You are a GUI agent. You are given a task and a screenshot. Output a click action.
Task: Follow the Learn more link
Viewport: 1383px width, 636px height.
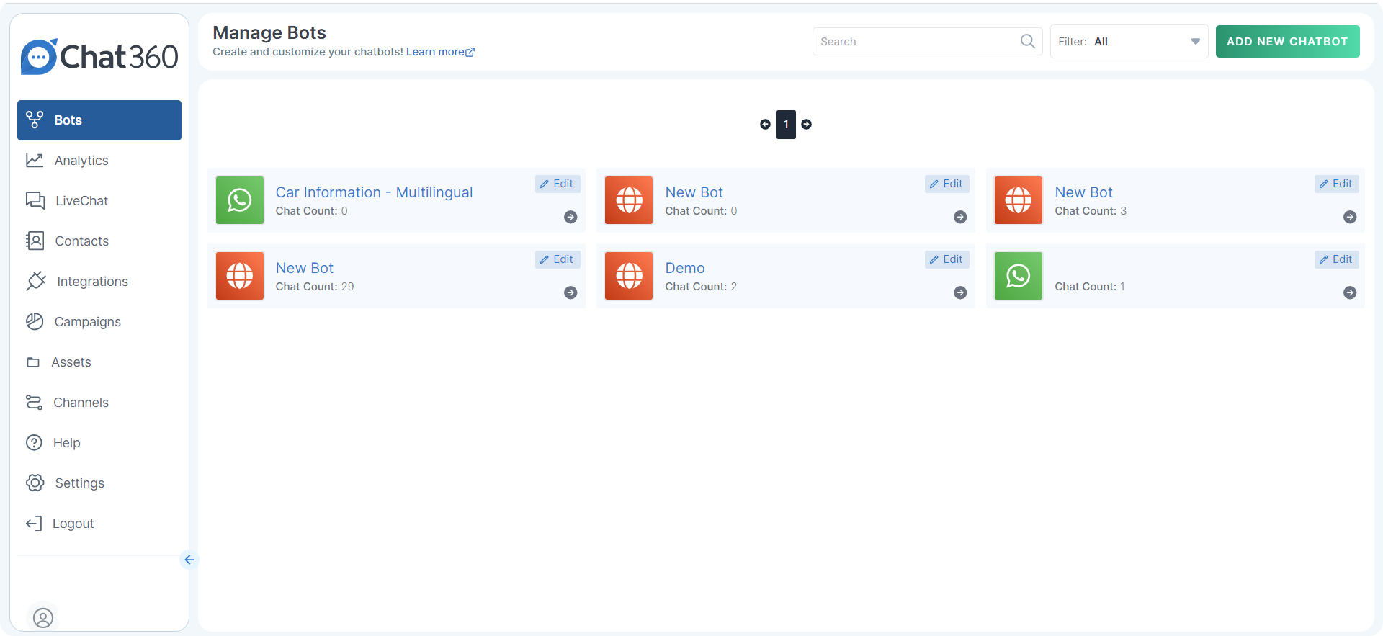(440, 52)
